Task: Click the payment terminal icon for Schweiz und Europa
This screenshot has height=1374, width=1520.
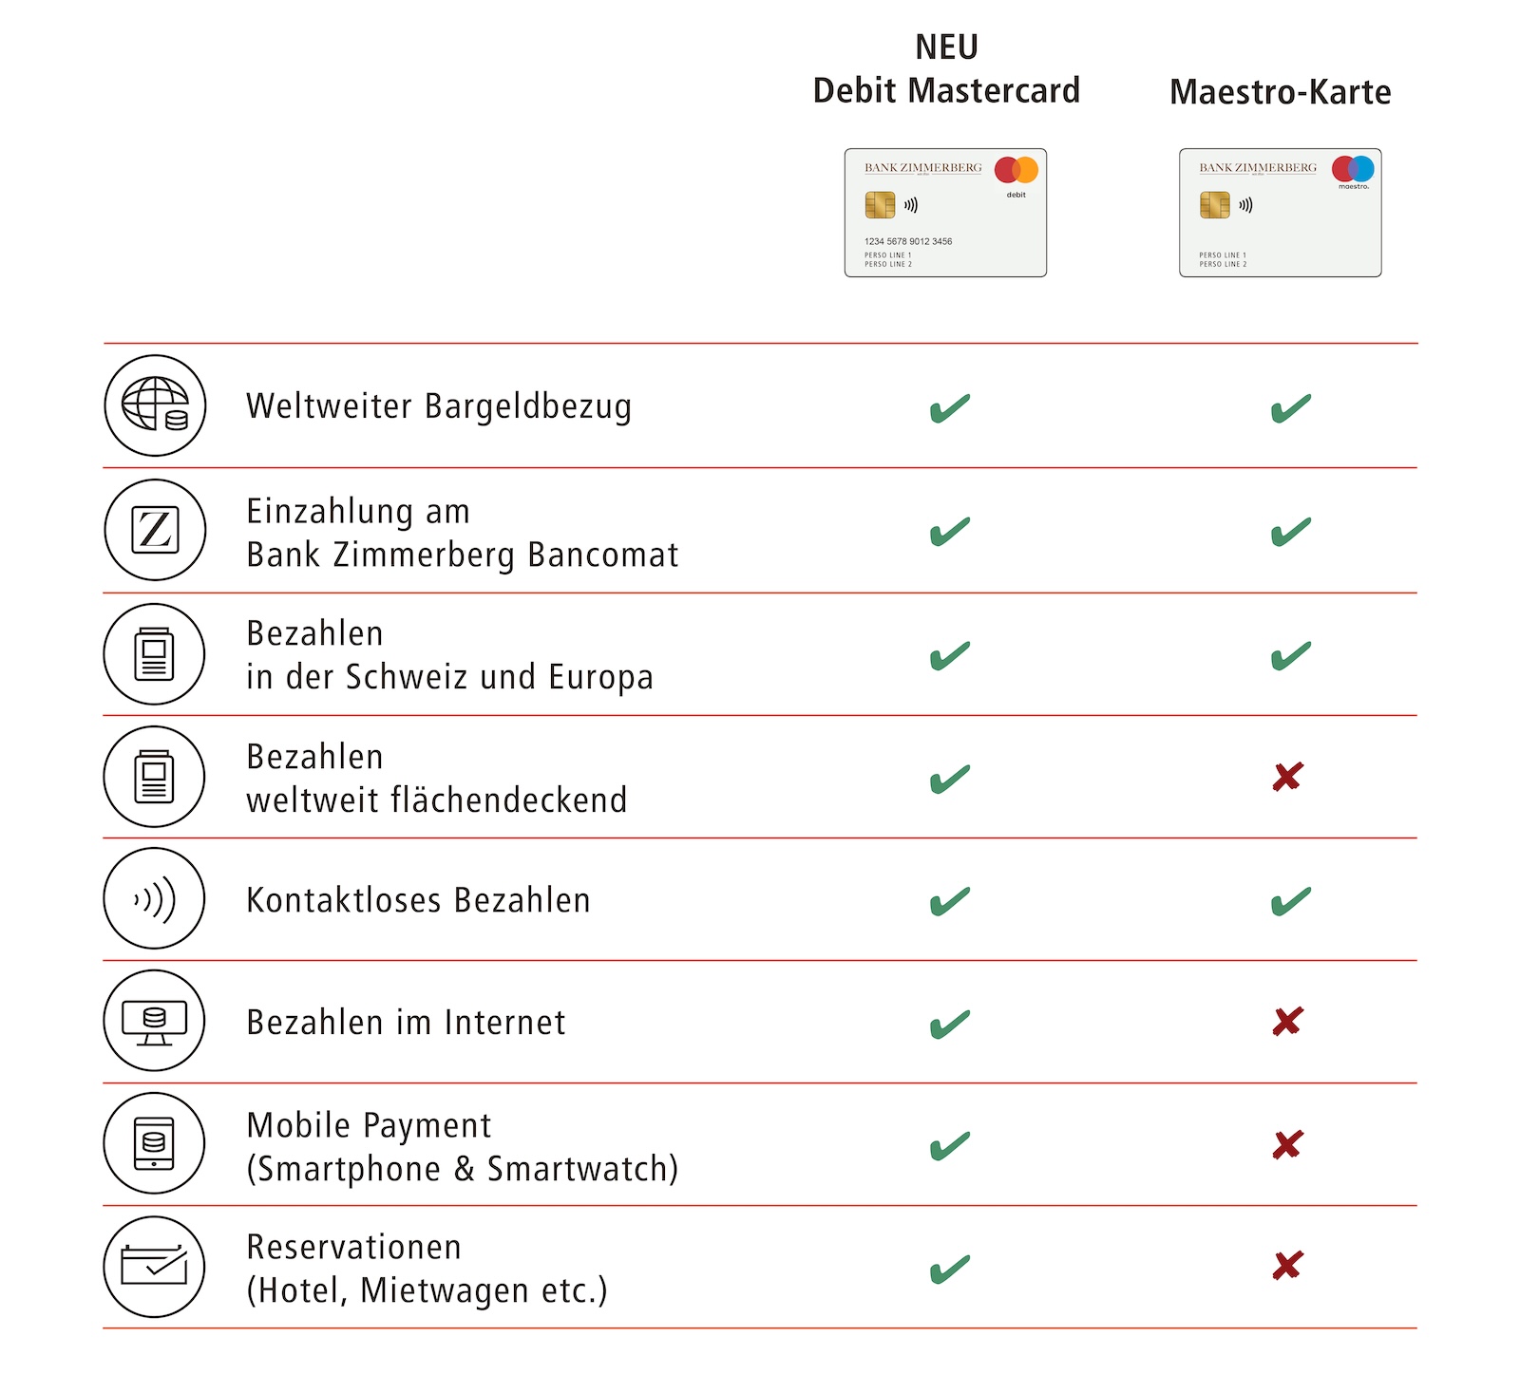Action: coord(155,653)
